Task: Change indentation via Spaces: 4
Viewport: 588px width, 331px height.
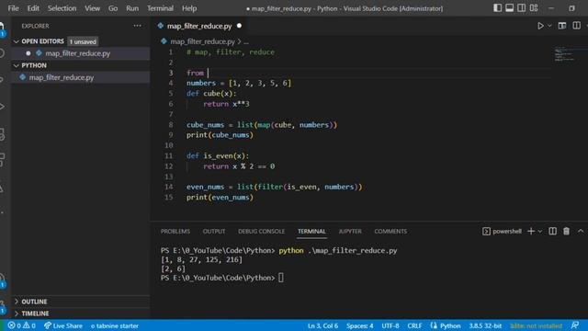Action: pos(359,325)
